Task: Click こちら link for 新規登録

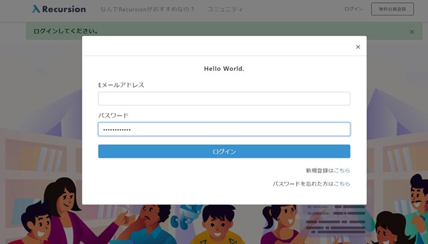Action: tap(342, 170)
